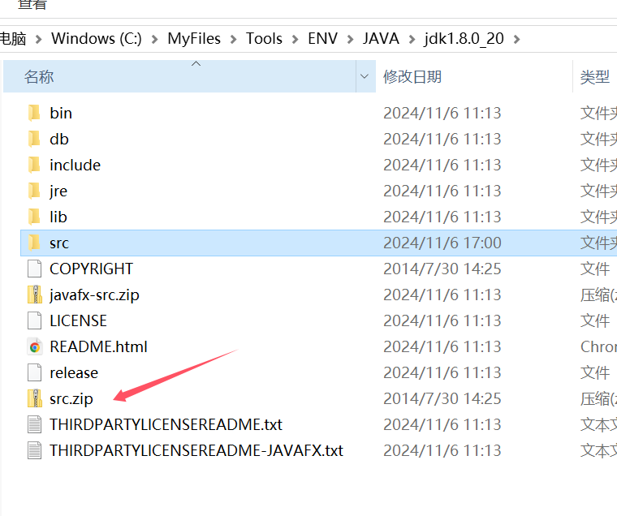
Task: Select the jre folder icon
Action: click(34, 191)
